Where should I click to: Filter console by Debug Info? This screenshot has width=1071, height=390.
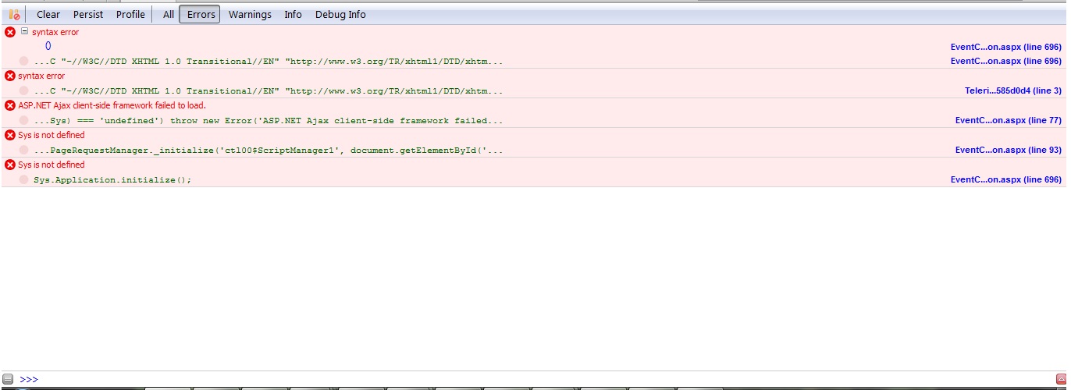(x=340, y=14)
